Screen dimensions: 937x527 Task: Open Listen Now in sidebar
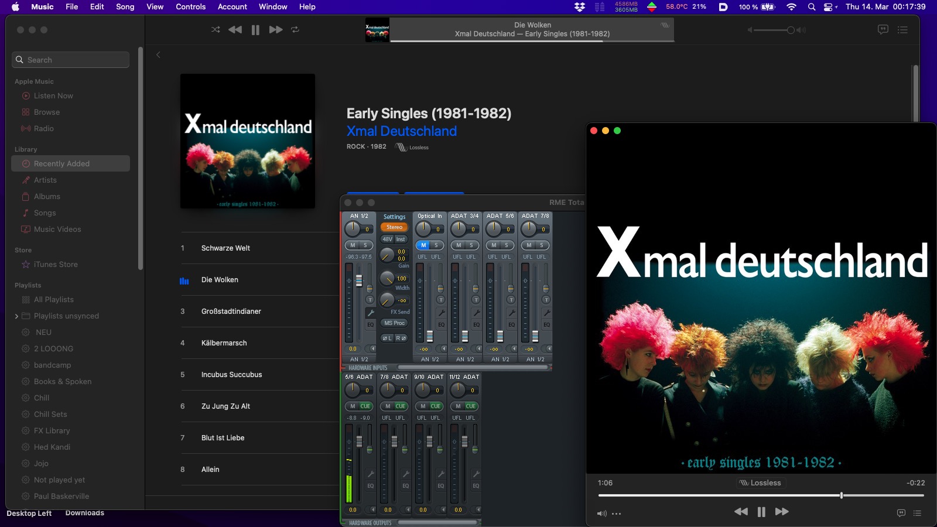pos(53,95)
